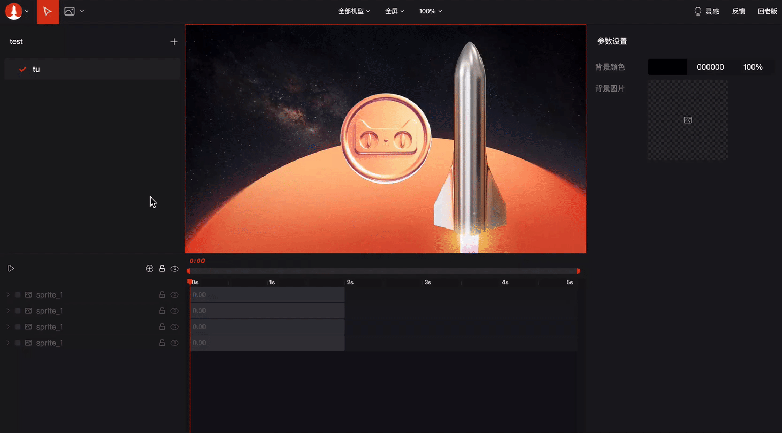Open the 100% zoom dropdown
782x433 pixels.
click(431, 11)
